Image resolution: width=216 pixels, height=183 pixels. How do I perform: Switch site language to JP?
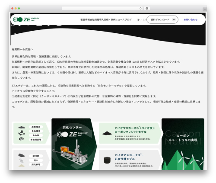(138, 20)
